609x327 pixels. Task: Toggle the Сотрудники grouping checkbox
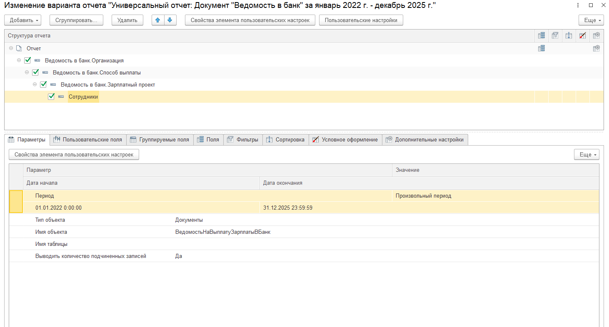click(51, 97)
